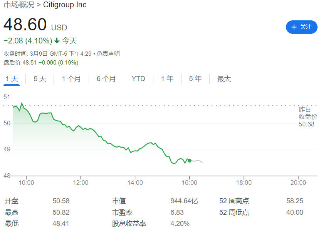Click the green current price dot on chart

point(189,161)
